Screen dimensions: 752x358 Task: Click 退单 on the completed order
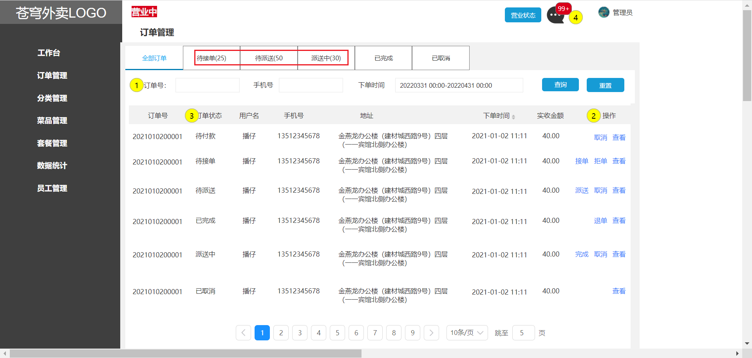pos(600,221)
